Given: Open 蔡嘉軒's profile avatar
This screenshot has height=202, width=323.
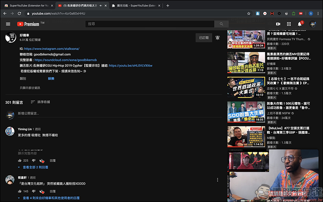Looking at the screenshot, I should 10,180.
